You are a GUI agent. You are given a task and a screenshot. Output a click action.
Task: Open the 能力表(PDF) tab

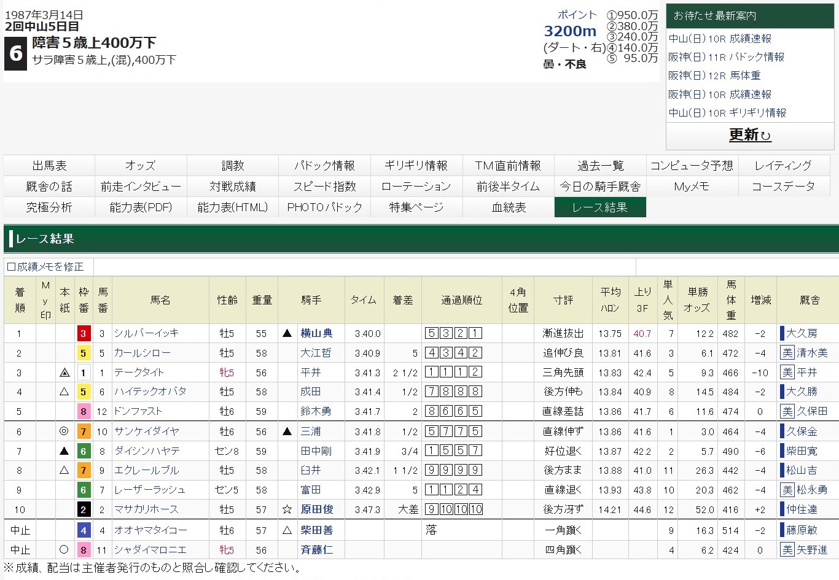click(141, 207)
